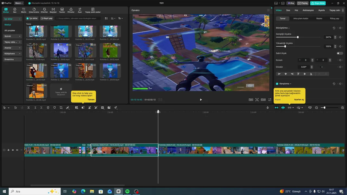Click the media search input field
This screenshot has height=195, width=347.
pyautogui.click(x=78, y=18)
